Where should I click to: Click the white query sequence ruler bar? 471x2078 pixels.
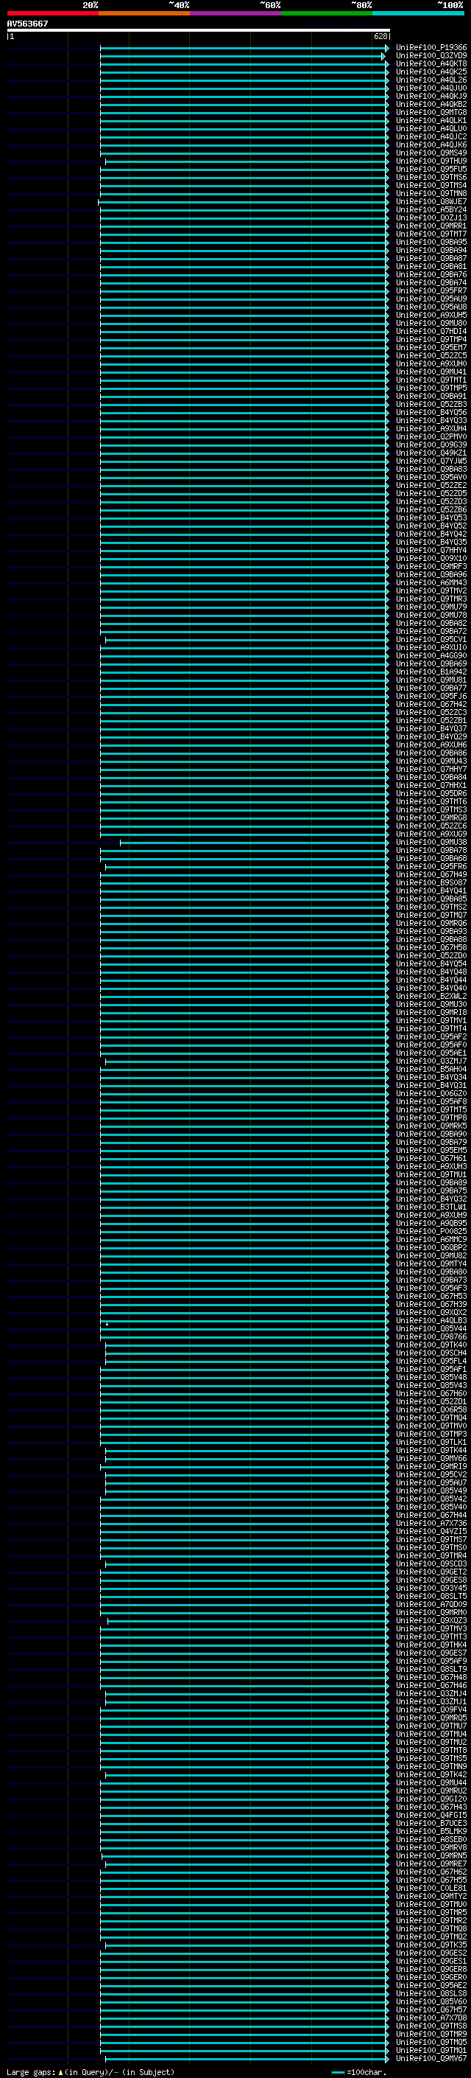tap(199, 29)
